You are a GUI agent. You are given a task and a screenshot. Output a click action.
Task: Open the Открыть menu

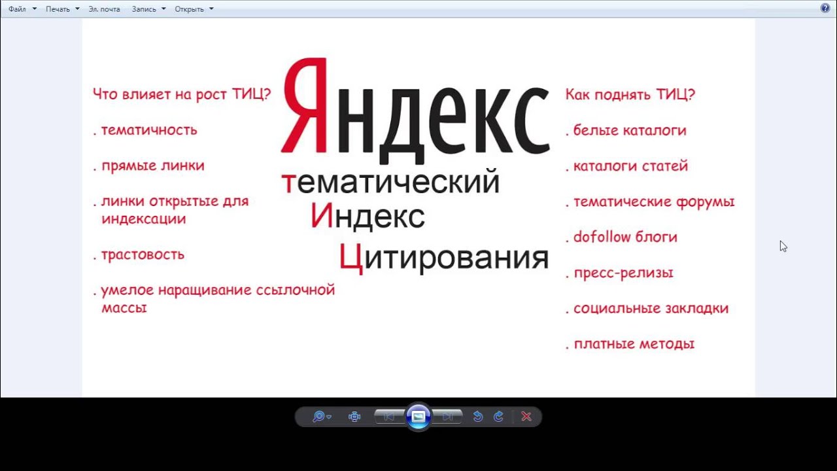pos(189,9)
